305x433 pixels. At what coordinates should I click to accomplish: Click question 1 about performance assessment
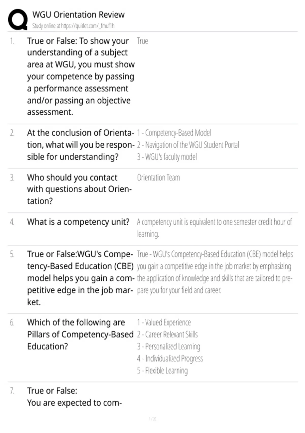coord(81,76)
